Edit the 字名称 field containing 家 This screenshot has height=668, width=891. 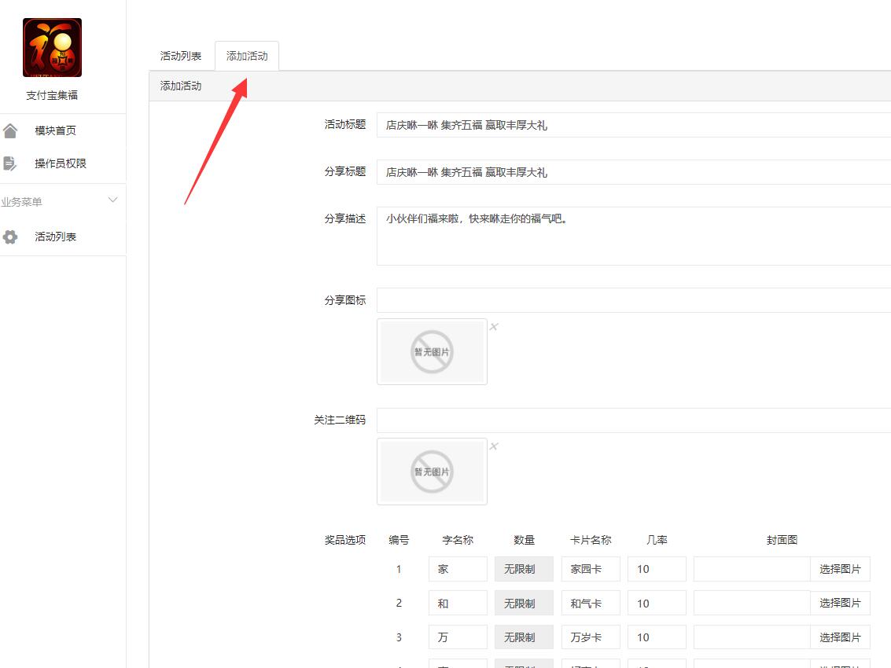pos(458,569)
